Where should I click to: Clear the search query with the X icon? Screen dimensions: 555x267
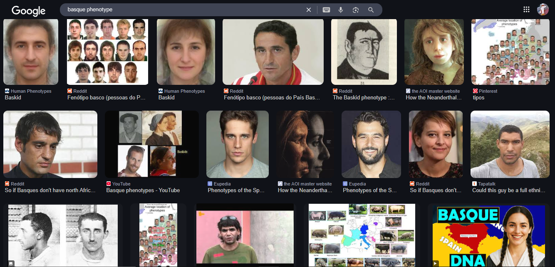click(x=309, y=10)
